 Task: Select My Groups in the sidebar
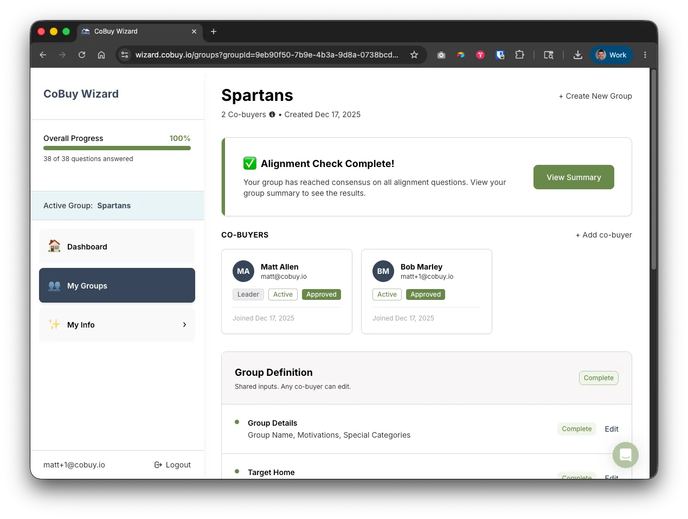coord(117,285)
